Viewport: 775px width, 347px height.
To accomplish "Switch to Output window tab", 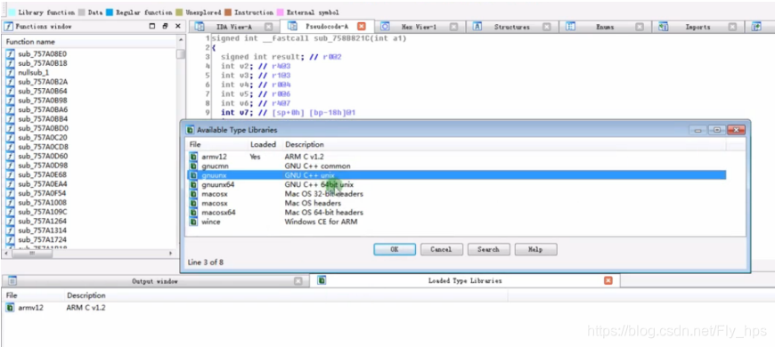I will (x=155, y=281).
